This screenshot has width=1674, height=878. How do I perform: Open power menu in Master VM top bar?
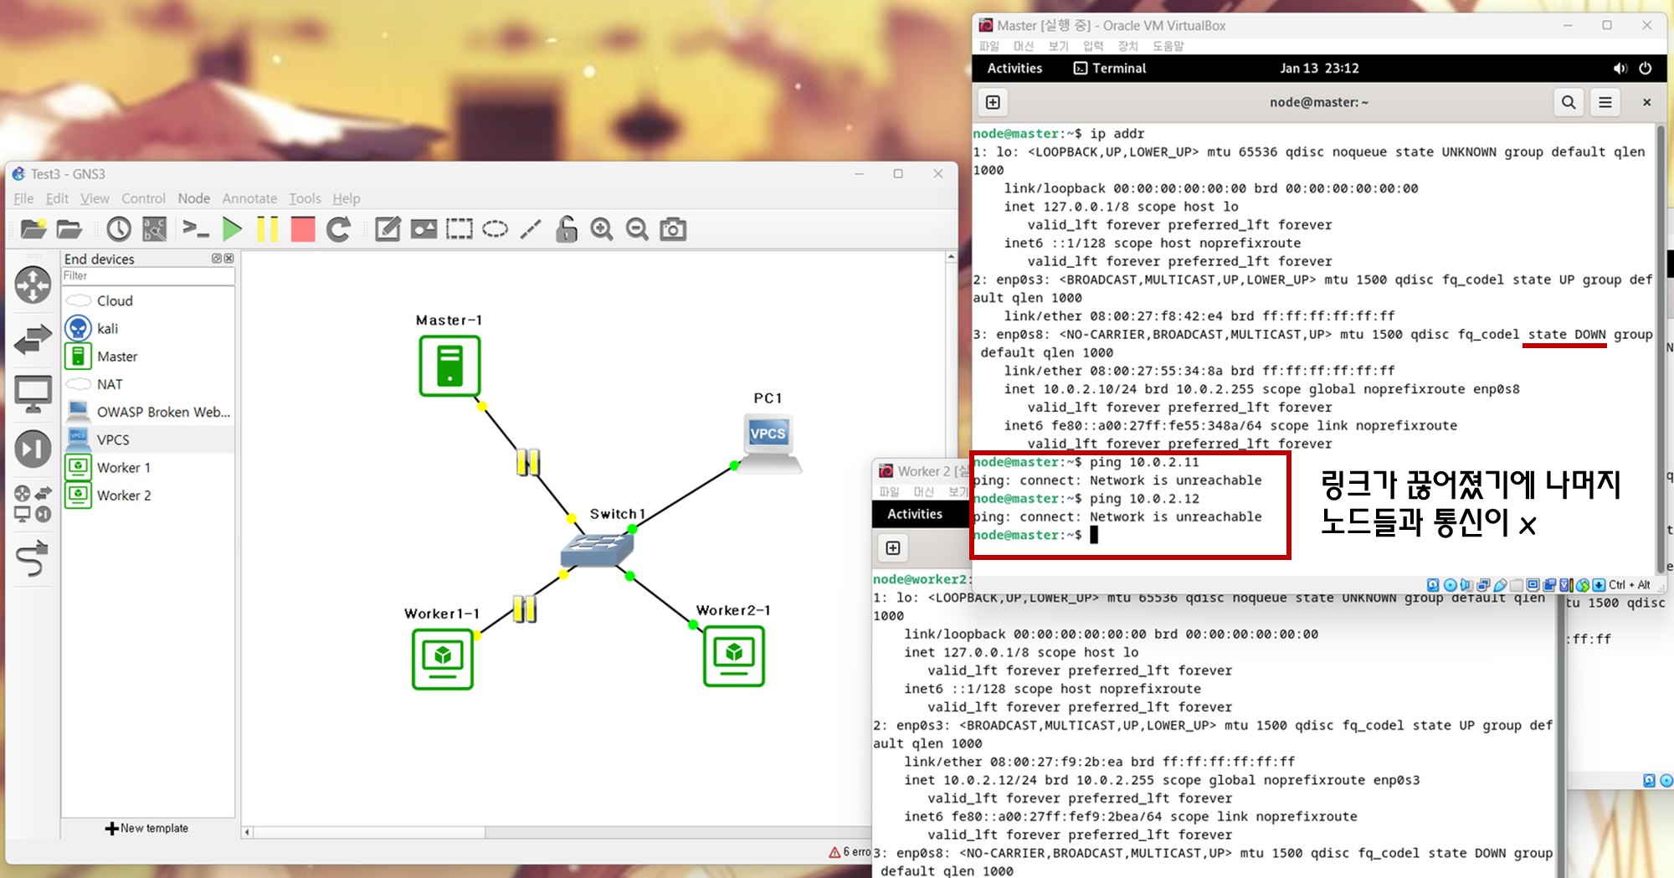point(1645,68)
